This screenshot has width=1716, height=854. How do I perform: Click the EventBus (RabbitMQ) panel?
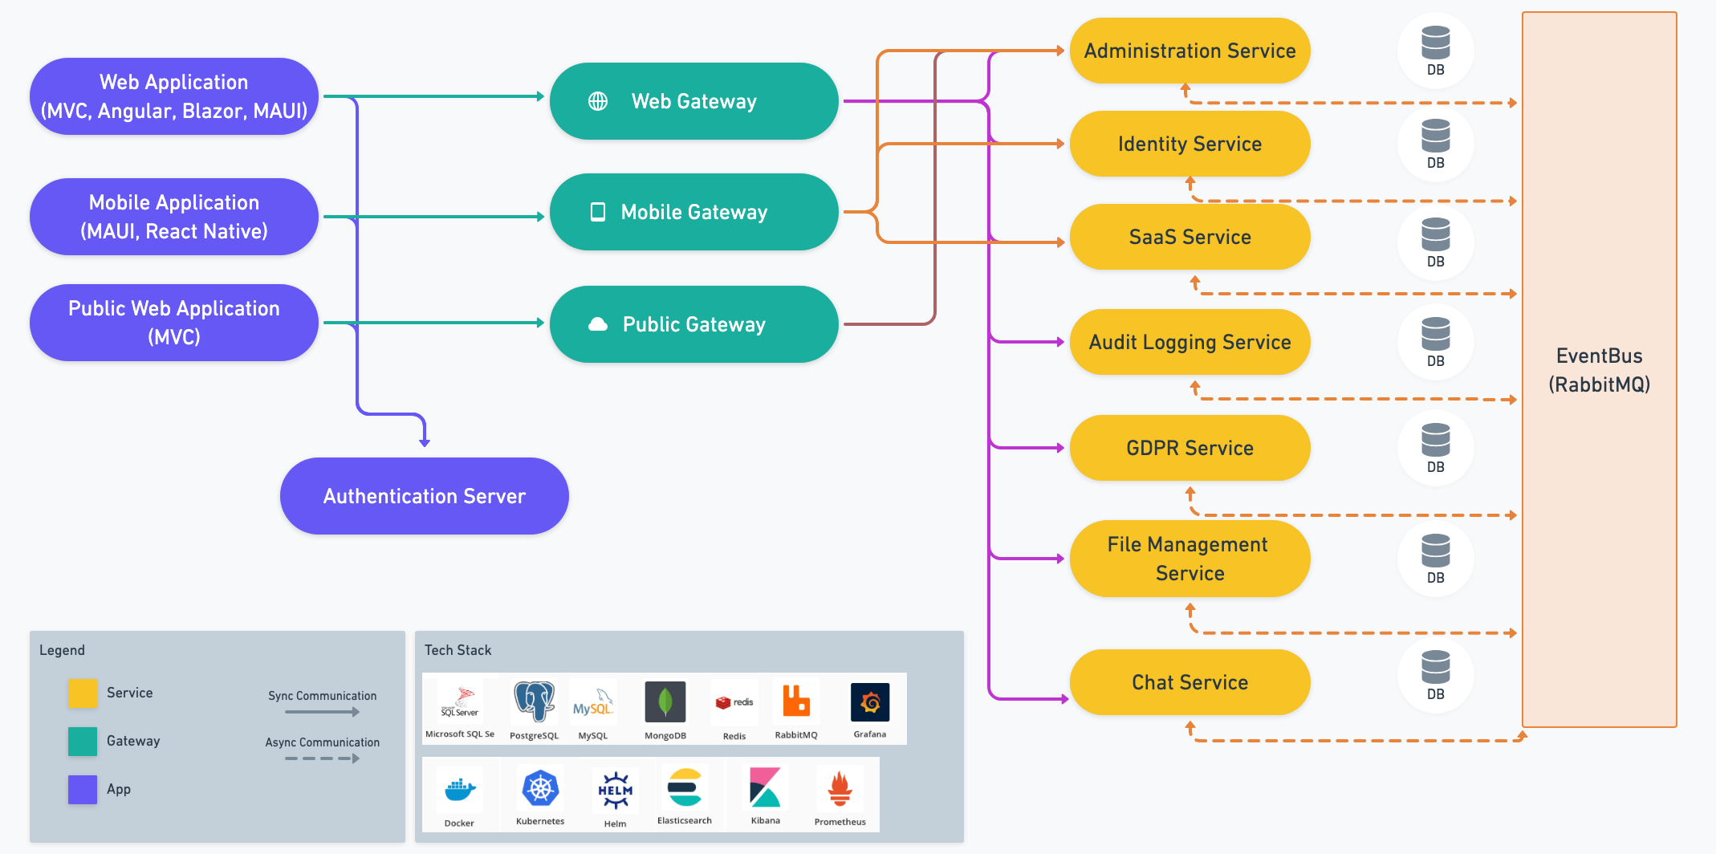point(1599,372)
